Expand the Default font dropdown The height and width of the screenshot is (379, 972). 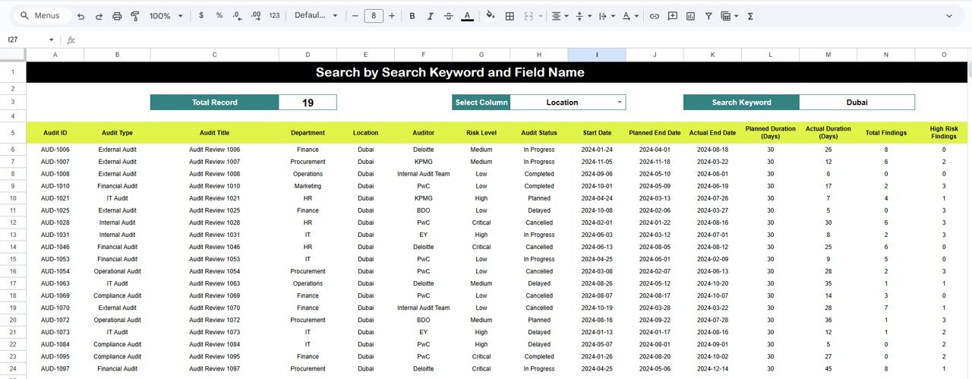pos(315,16)
